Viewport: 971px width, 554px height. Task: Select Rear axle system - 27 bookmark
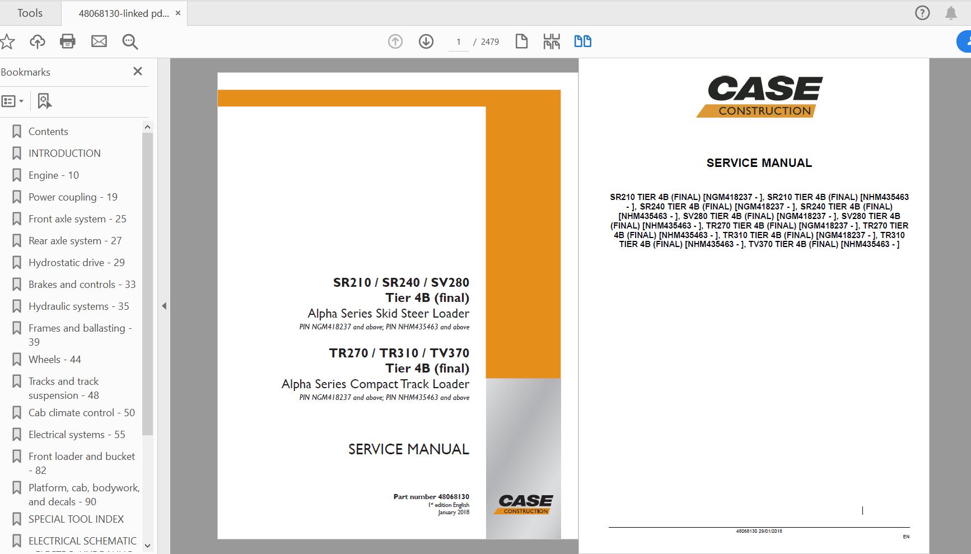point(75,241)
